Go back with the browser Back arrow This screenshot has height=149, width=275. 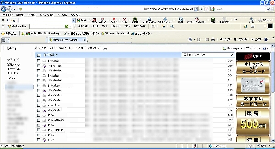pos(4,9)
